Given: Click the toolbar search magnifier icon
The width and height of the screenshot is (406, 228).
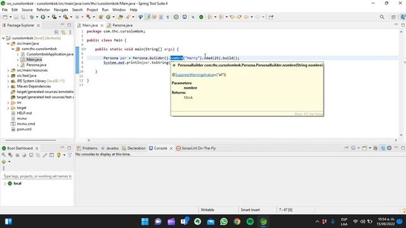Looking at the screenshot, I should (382, 17).
